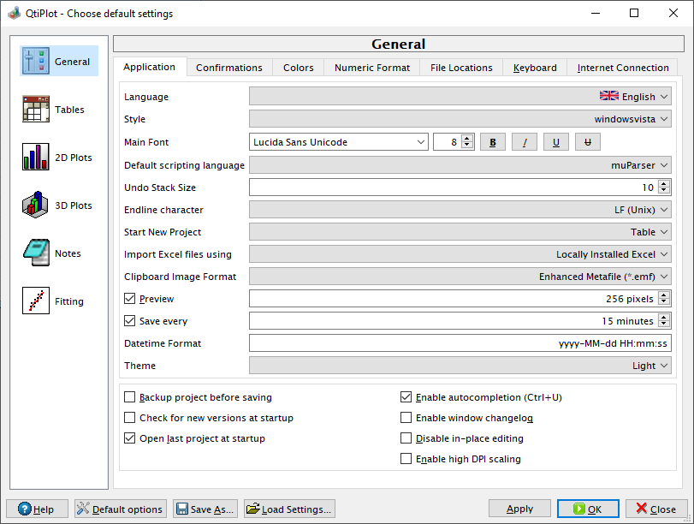694x524 pixels.
Task: Open the Style windowsvista dropdown
Action: [x=460, y=119]
